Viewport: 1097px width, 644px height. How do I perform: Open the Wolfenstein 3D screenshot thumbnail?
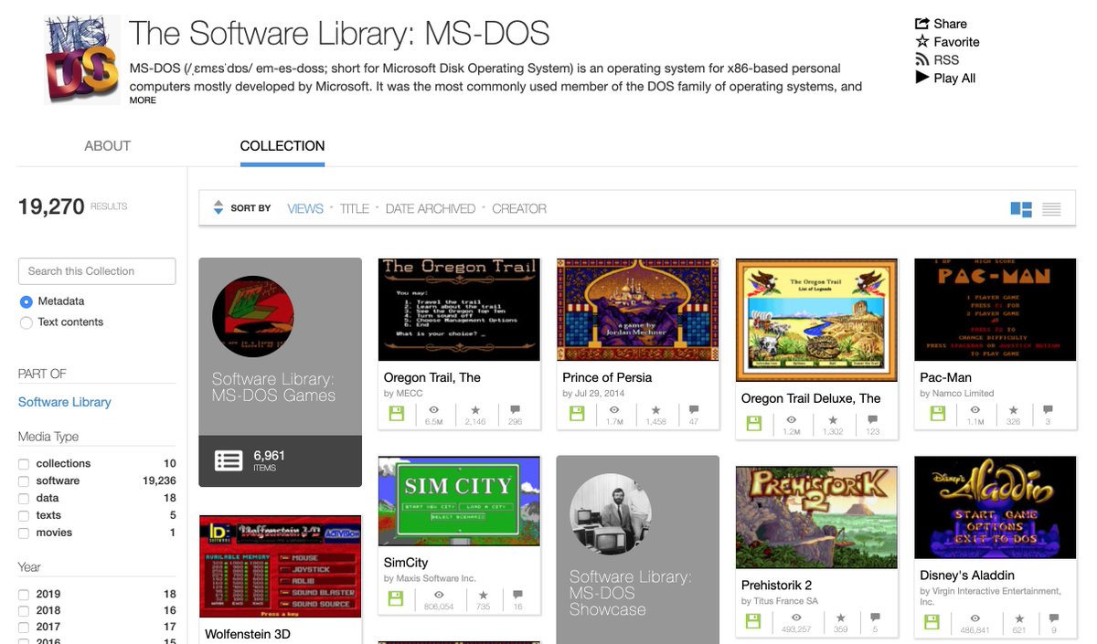(x=280, y=567)
